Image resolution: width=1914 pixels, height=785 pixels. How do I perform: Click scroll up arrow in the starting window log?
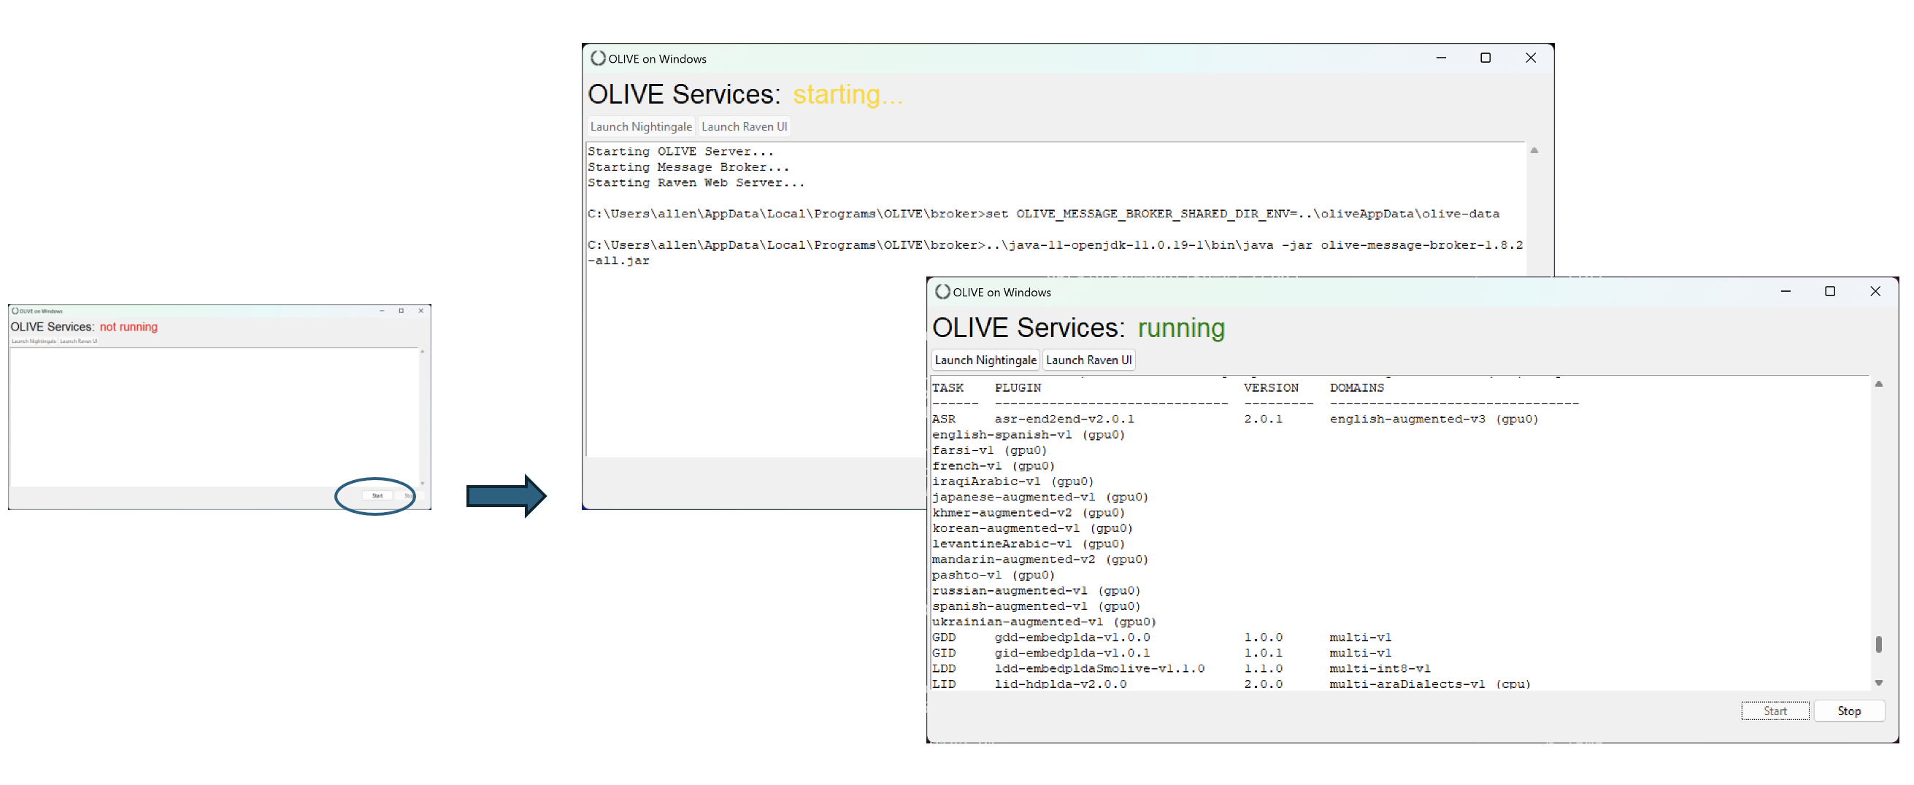1534,151
